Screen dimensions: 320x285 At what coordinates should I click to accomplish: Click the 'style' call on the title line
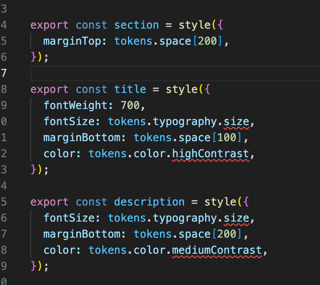coord(182,89)
